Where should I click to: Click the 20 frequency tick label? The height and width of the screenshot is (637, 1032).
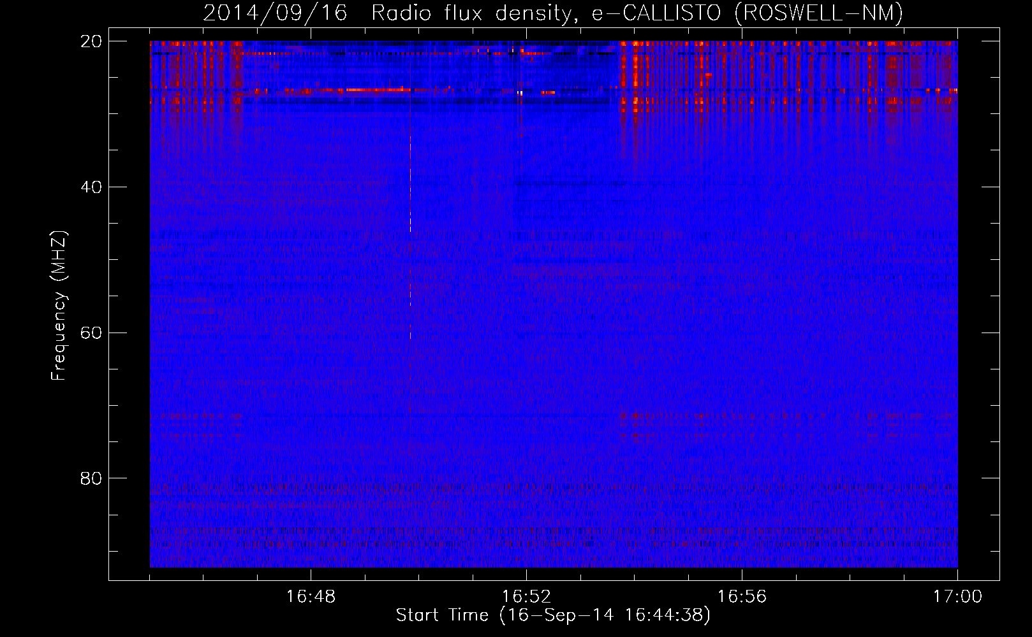(91, 41)
